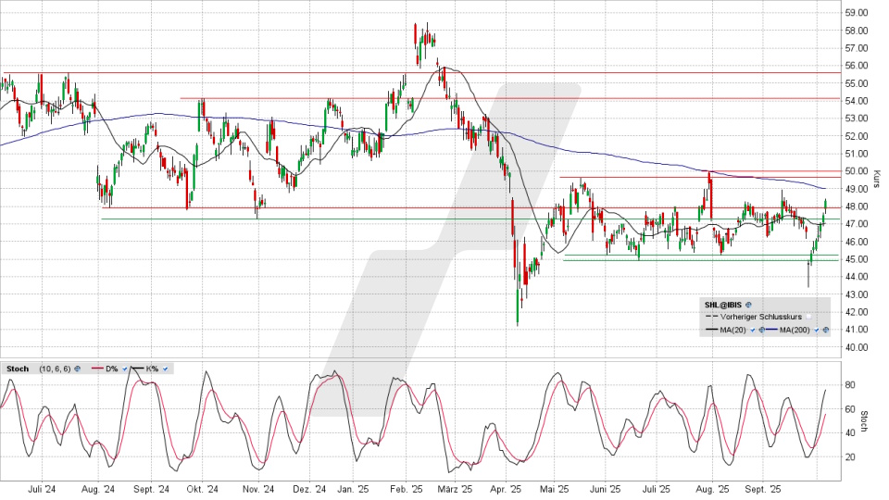Select the black MA(20) legend line
This screenshot has width=889, height=500.
pyautogui.click(x=712, y=330)
